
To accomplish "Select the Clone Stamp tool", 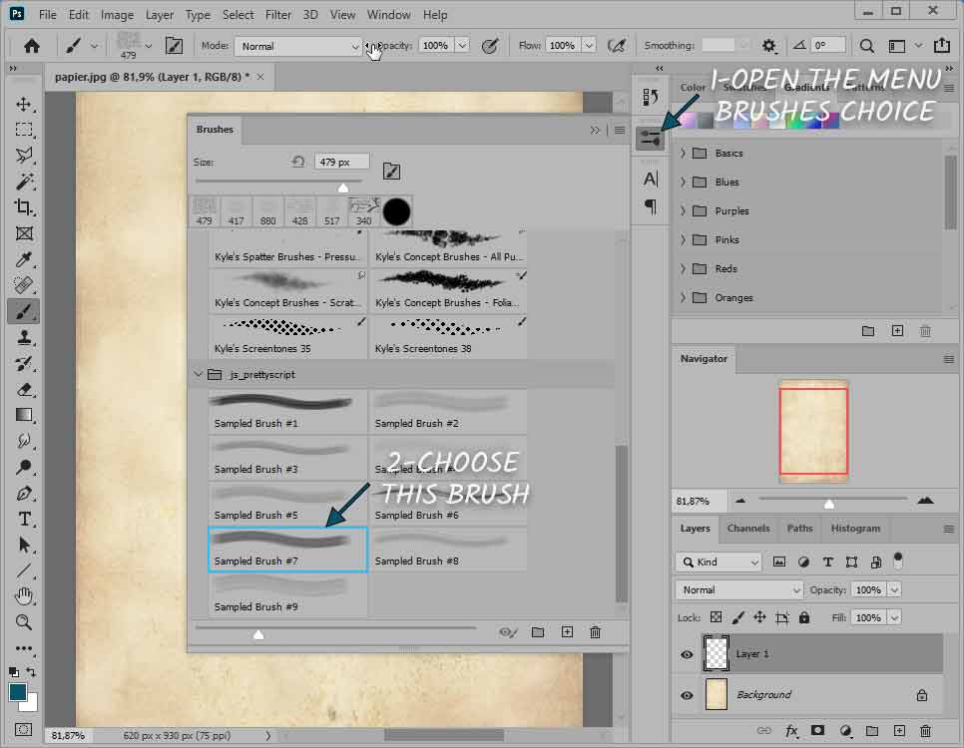I will coord(24,337).
